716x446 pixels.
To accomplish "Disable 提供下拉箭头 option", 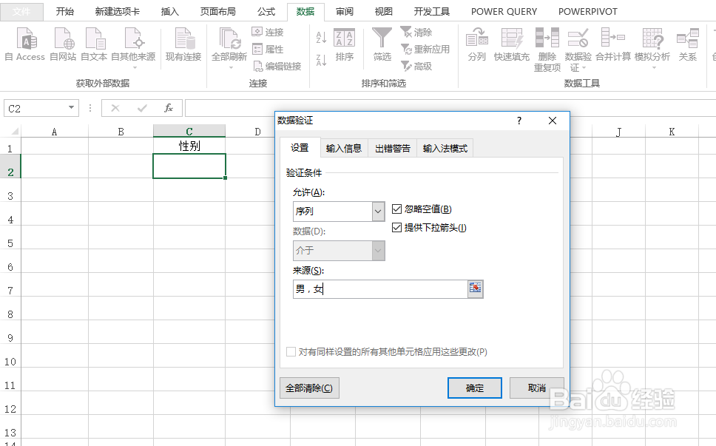I will coord(397,227).
